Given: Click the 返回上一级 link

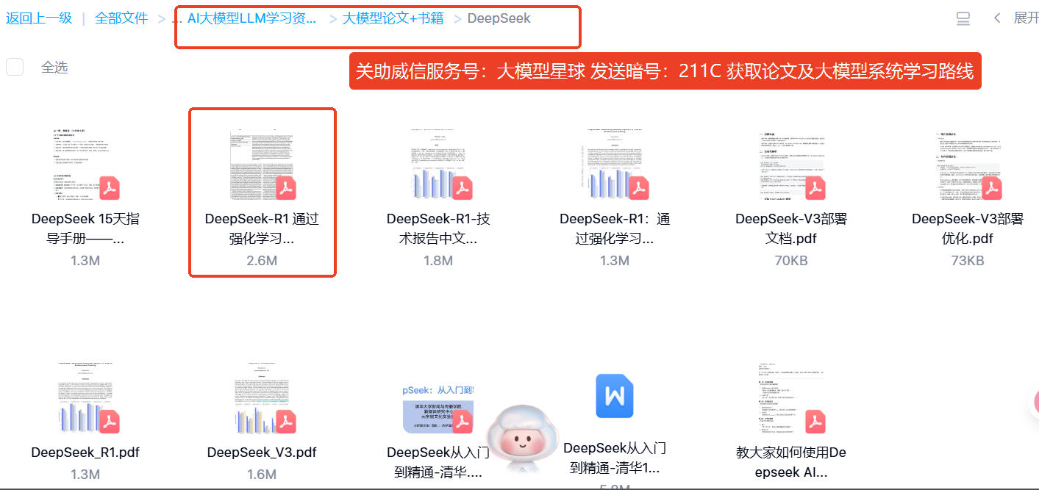Looking at the screenshot, I should point(39,18).
